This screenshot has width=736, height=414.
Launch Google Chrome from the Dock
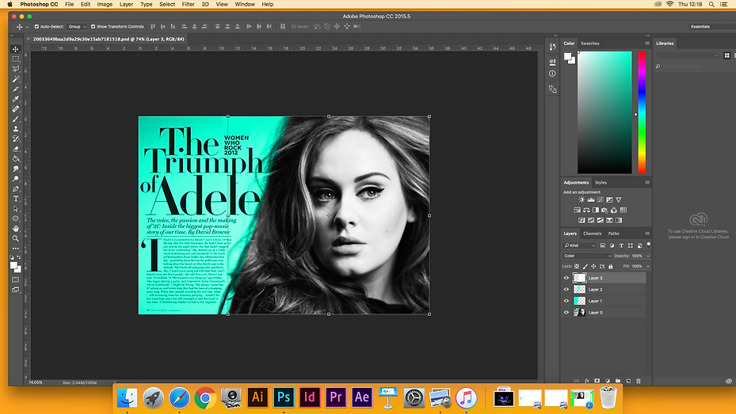tap(205, 398)
